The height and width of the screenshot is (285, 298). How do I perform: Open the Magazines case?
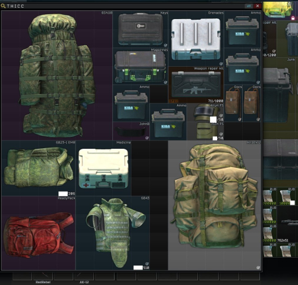coord(140,66)
